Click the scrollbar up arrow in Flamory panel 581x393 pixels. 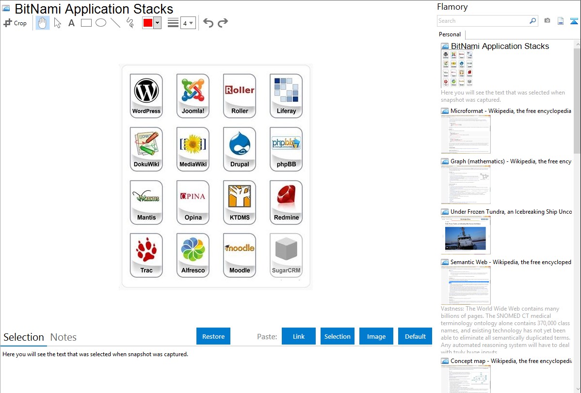[x=577, y=44]
